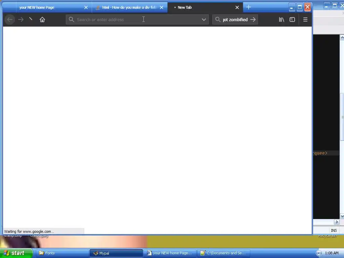Focus the Search or enter address field
Image resolution: width=344 pixels, height=258 pixels.
[x=137, y=19]
